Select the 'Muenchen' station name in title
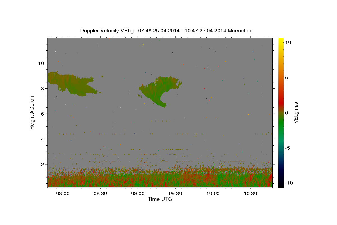337x225 pixels. click(240, 31)
